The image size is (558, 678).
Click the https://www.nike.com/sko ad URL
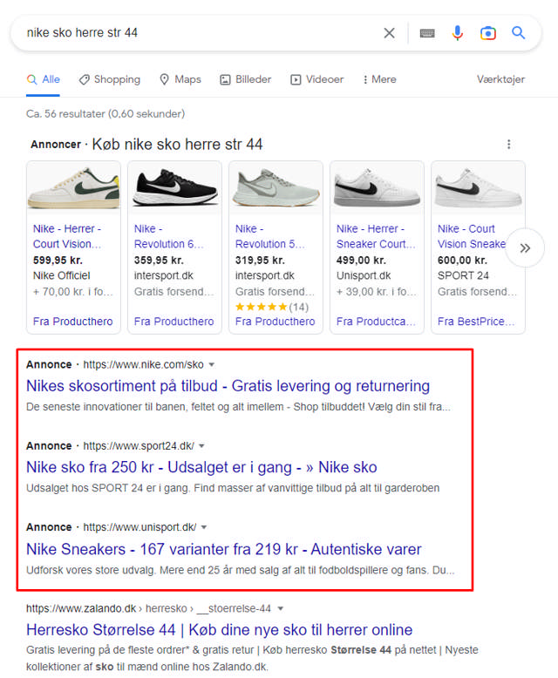tap(143, 365)
